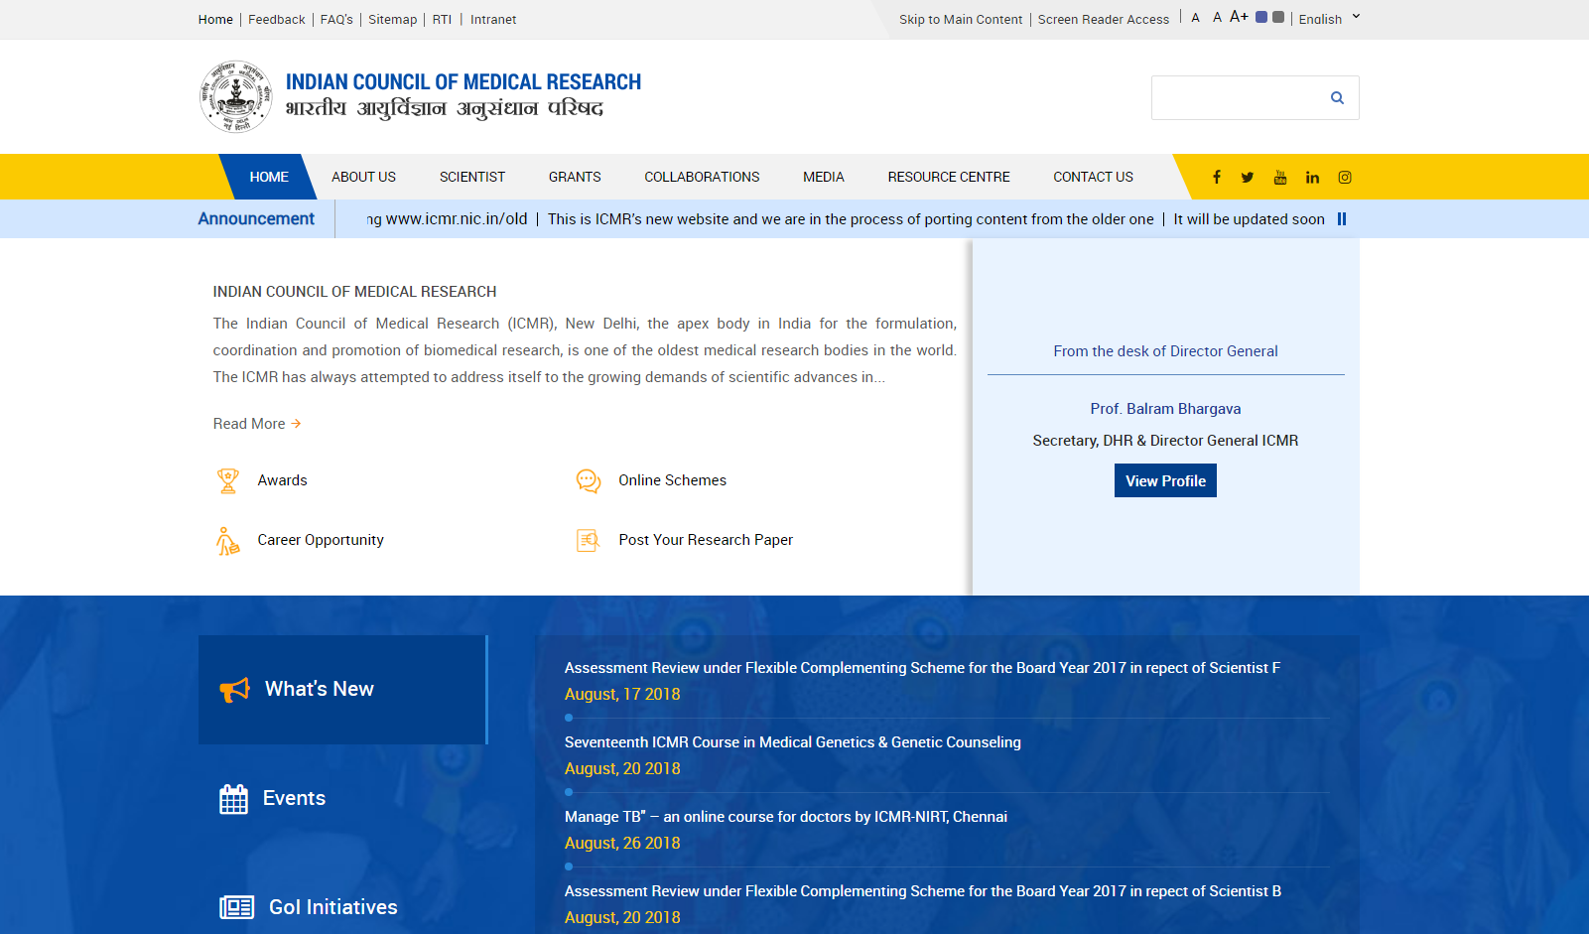Click Indian Council of Medical Research title

tap(463, 82)
